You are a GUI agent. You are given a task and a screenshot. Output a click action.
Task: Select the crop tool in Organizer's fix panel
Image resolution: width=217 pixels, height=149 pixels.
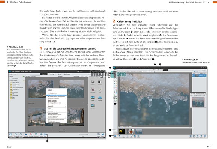pyautogui.click(x=92, y=82)
